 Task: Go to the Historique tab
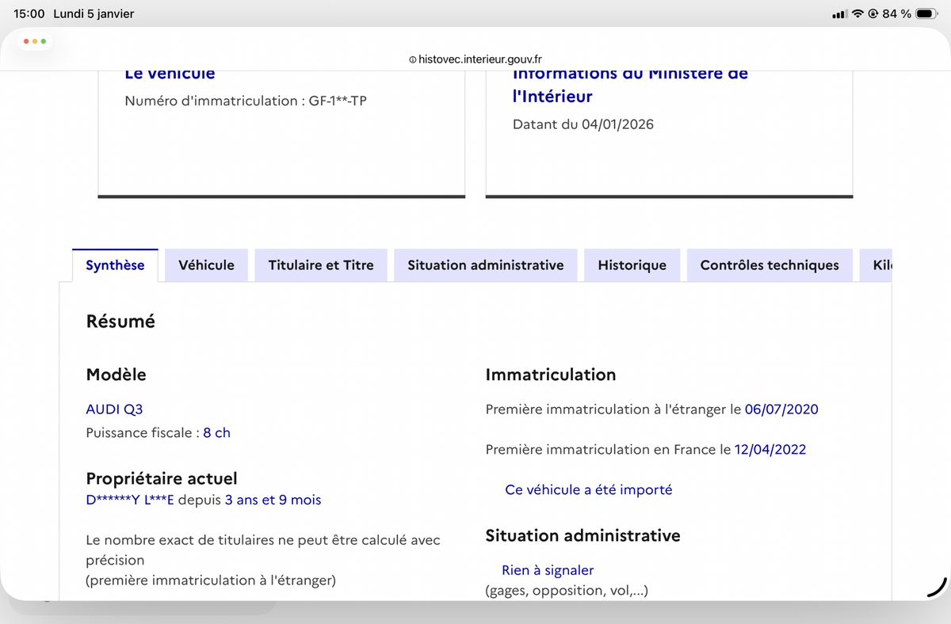tap(632, 265)
